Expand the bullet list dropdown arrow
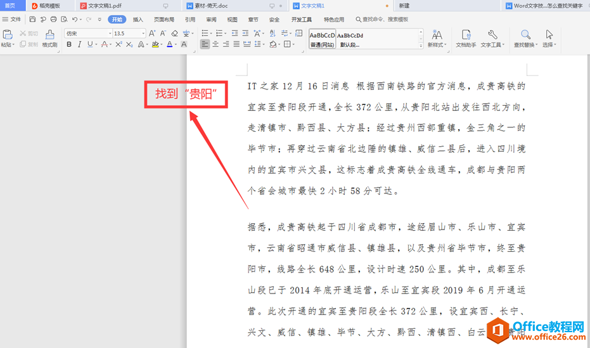This screenshot has width=590, height=348. tap(210, 34)
